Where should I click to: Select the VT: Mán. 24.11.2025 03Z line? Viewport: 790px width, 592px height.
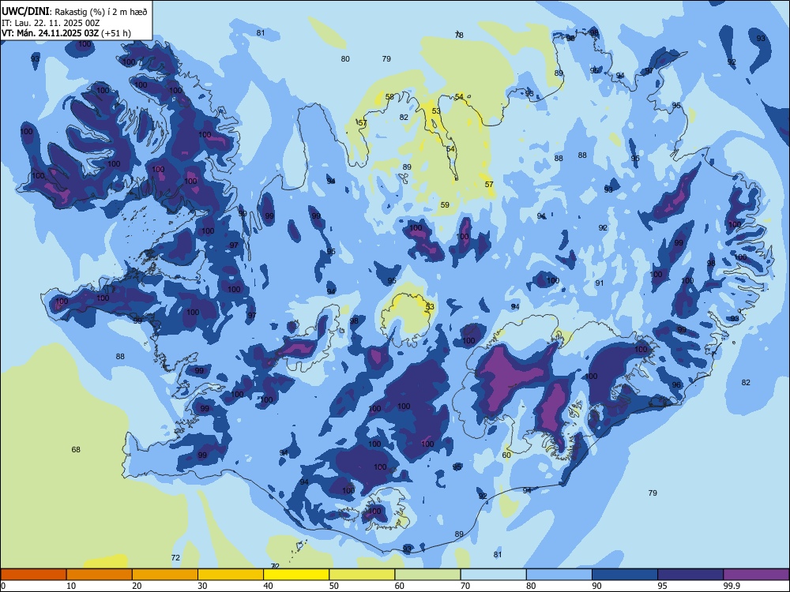[x=66, y=33]
